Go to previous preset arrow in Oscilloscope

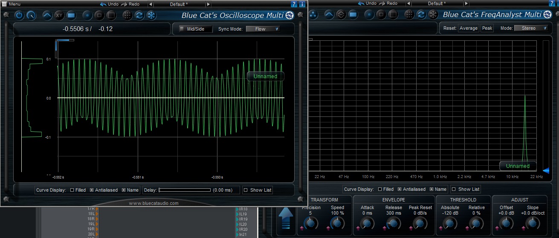coord(150,4)
